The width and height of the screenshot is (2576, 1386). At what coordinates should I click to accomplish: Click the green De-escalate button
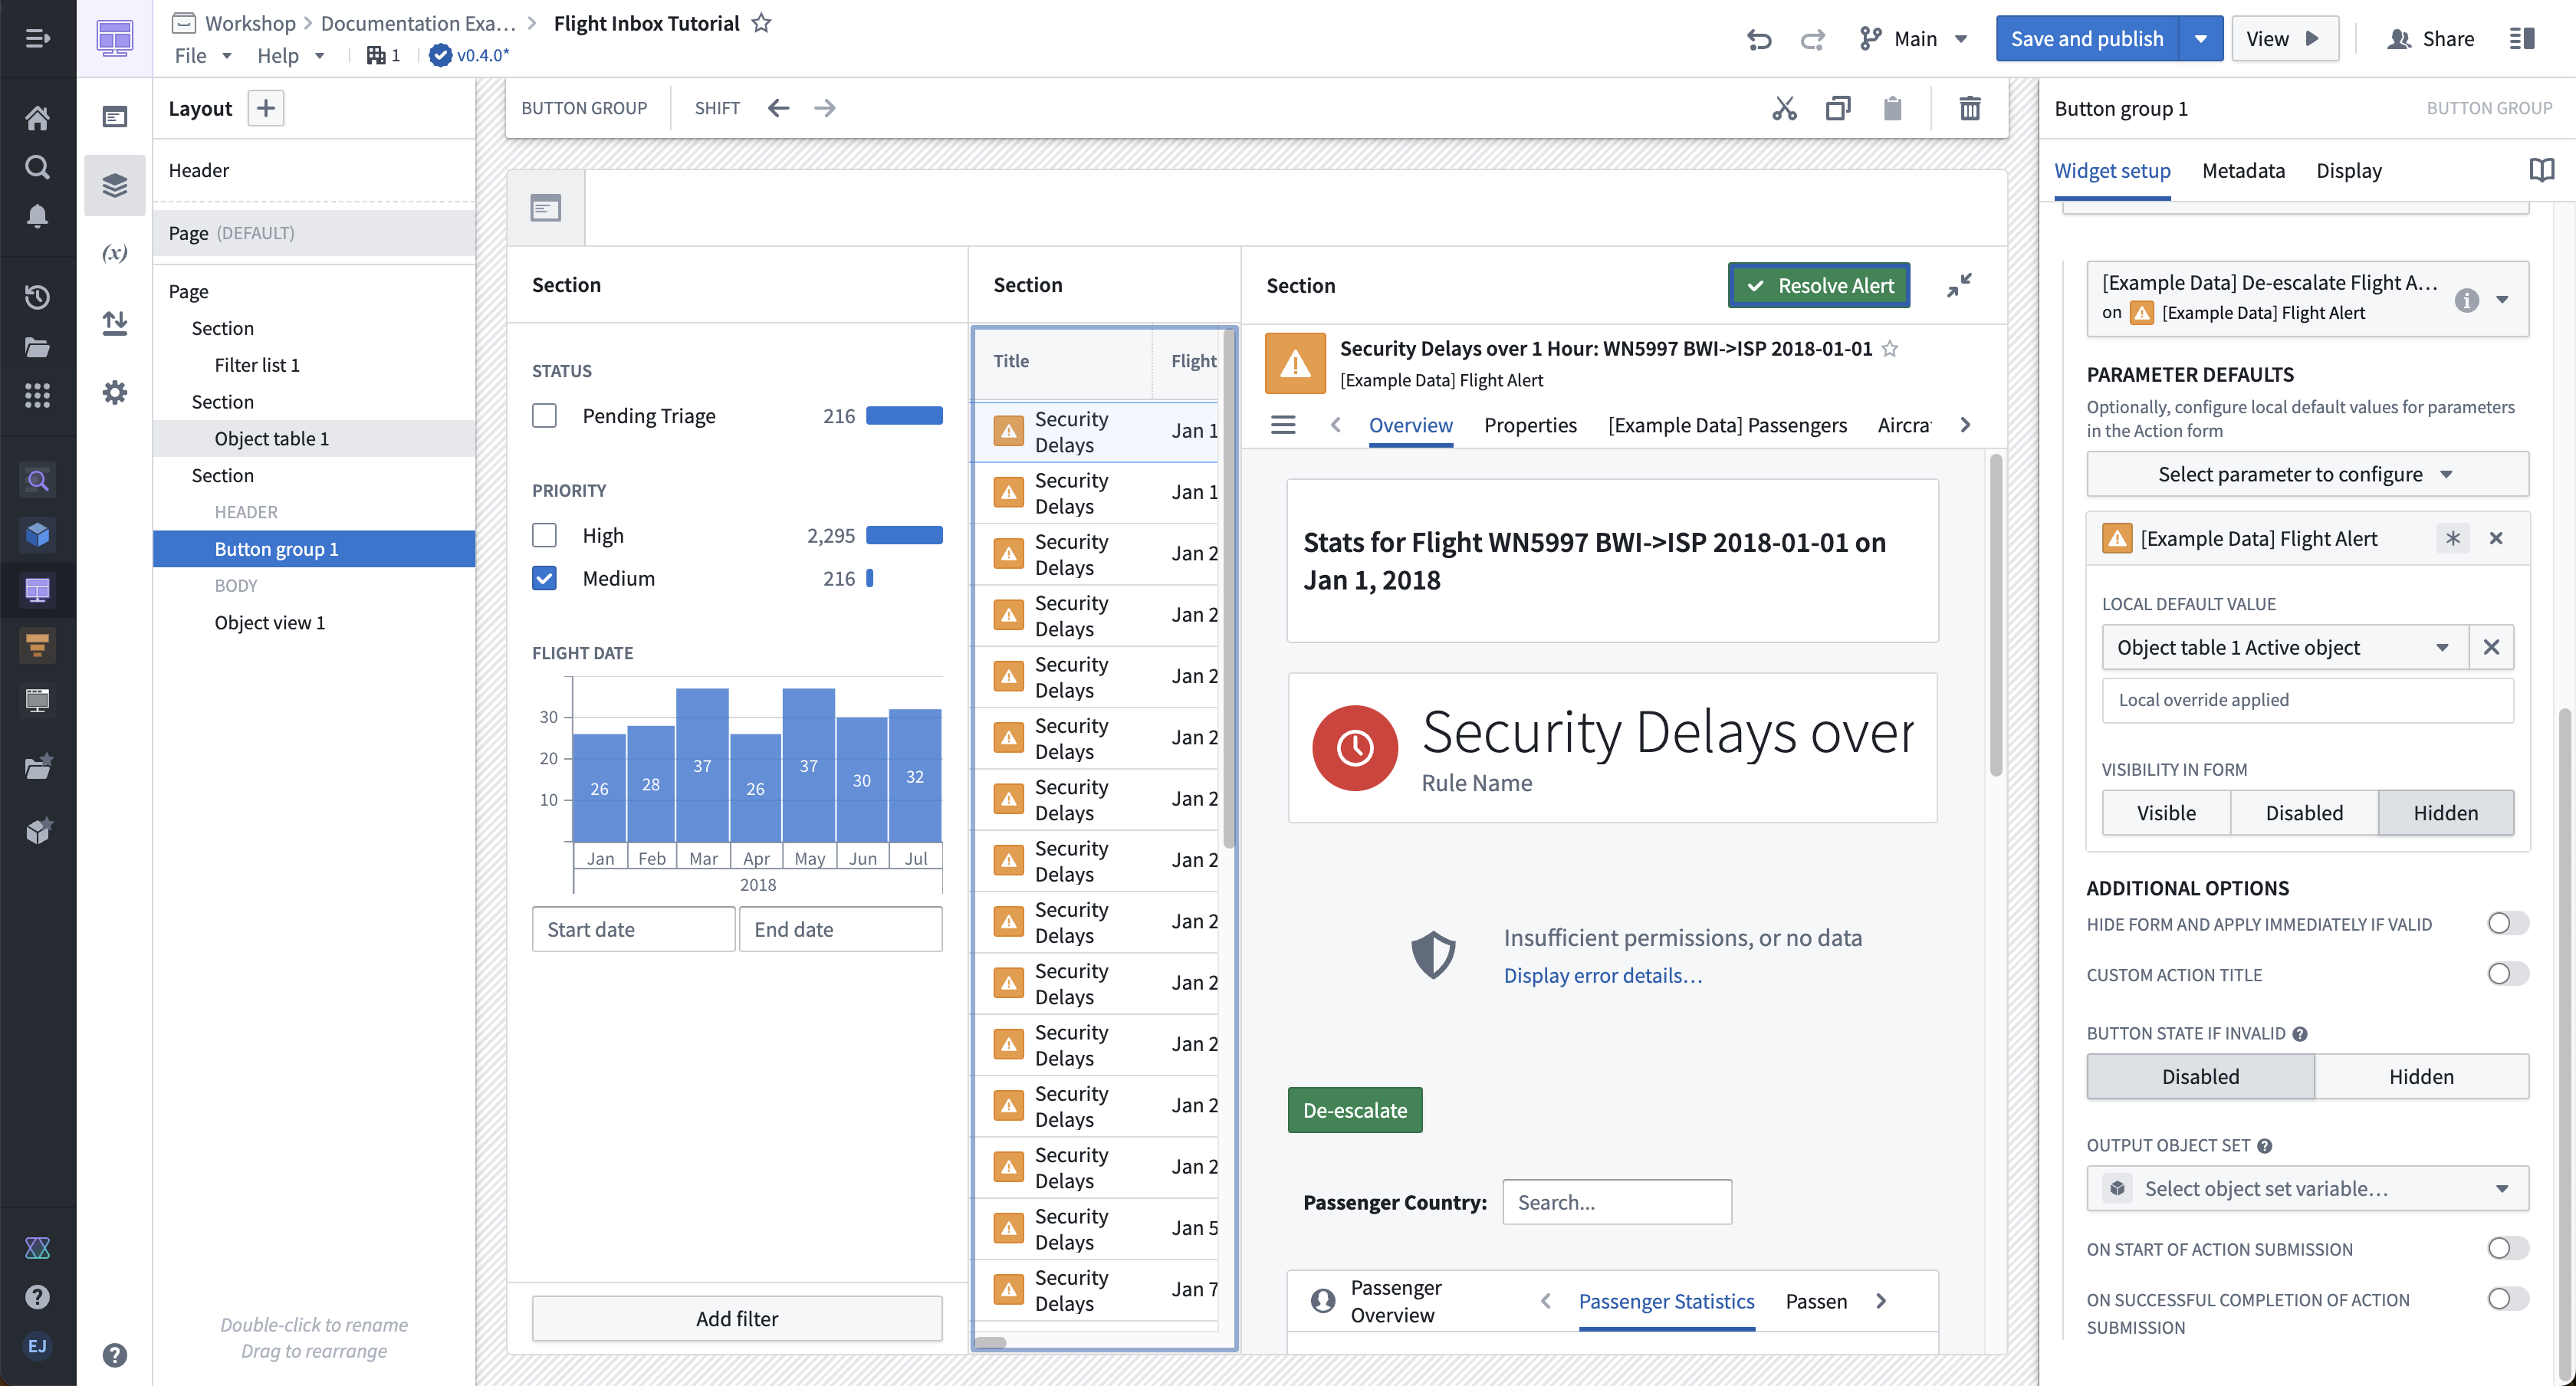[x=1354, y=1110]
